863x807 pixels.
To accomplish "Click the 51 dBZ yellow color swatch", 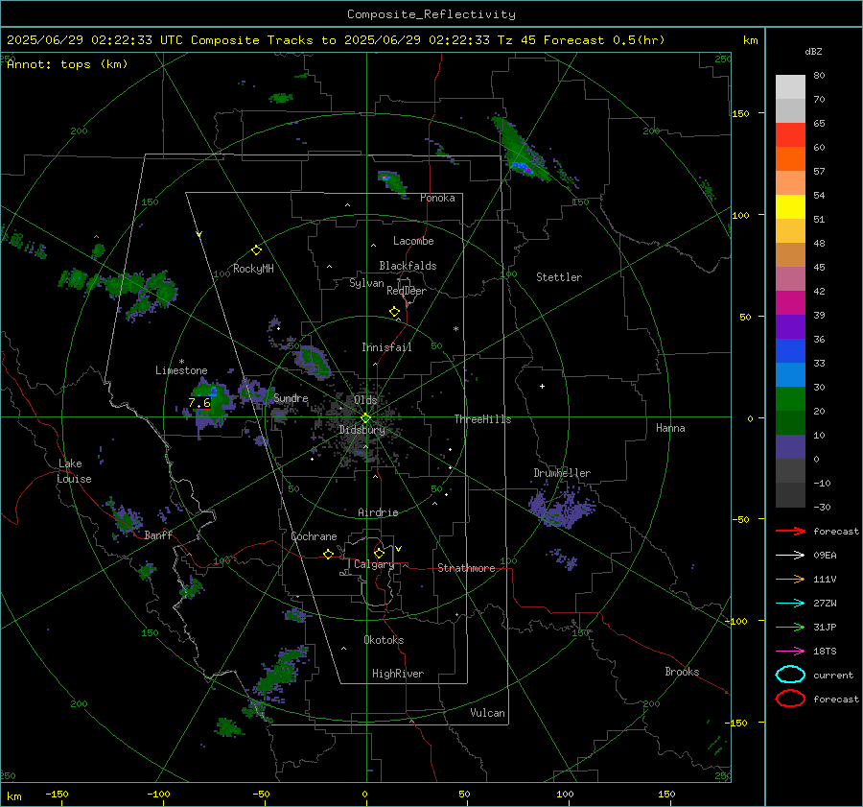I will (x=790, y=207).
